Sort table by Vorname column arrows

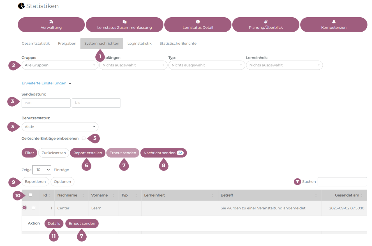[x=113, y=195]
